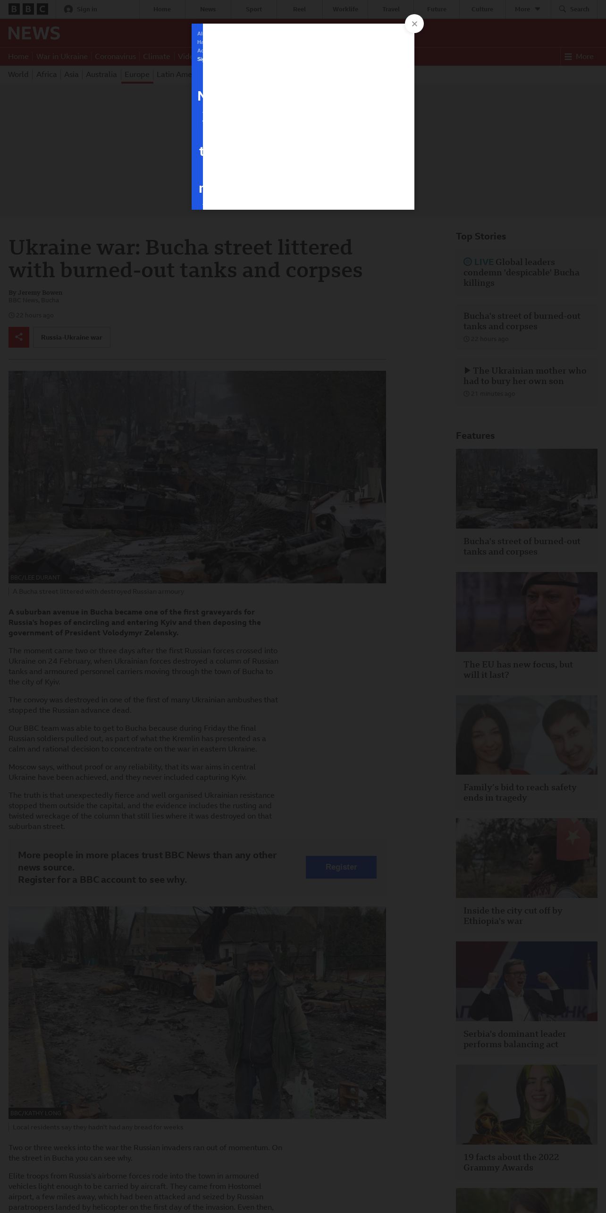This screenshot has height=1213, width=606.
Task: Select Home tab in red news bar
Action: click(x=18, y=57)
